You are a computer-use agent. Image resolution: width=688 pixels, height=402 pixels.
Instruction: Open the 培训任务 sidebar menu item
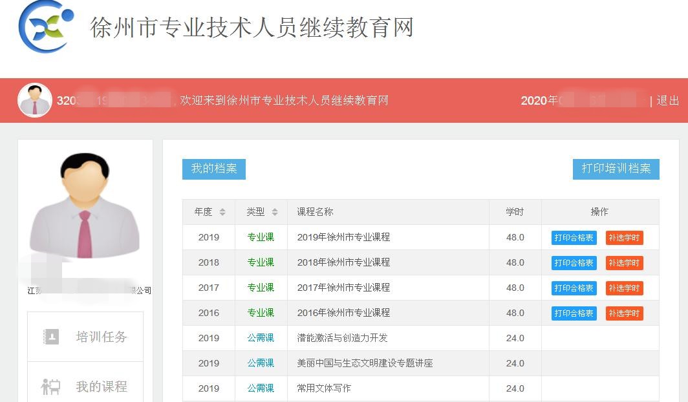pos(101,337)
